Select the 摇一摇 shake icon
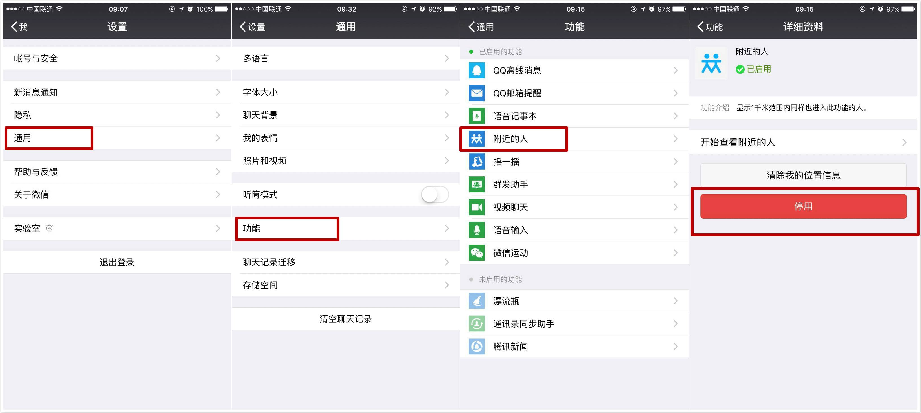Viewport: 921px width, 413px height. click(476, 162)
